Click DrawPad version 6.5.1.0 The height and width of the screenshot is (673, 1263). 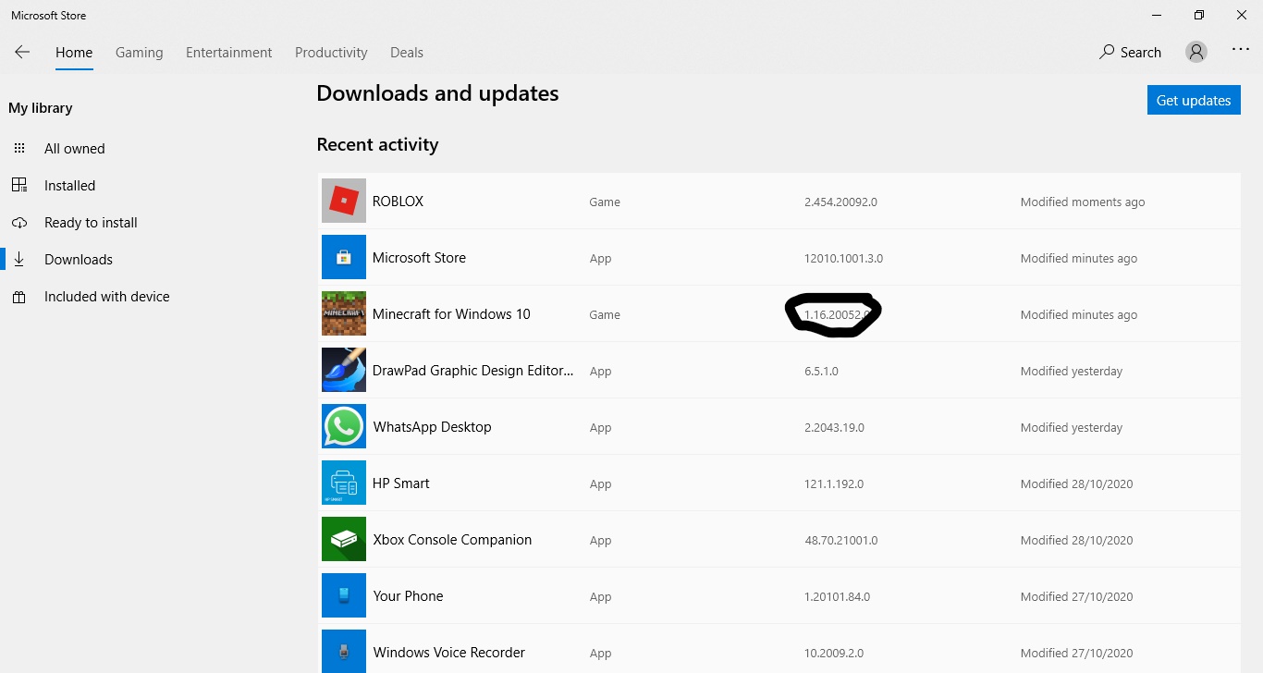[x=821, y=371]
